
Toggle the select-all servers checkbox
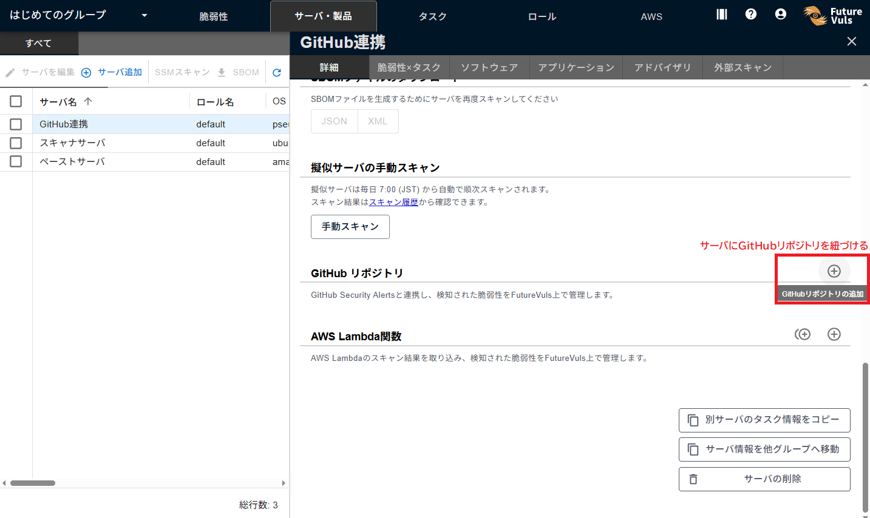(16, 101)
